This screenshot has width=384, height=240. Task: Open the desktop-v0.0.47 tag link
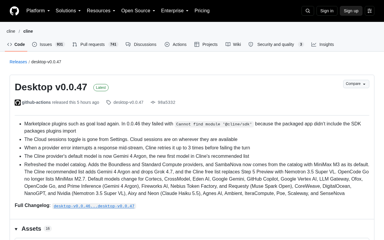click(x=128, y=102)
